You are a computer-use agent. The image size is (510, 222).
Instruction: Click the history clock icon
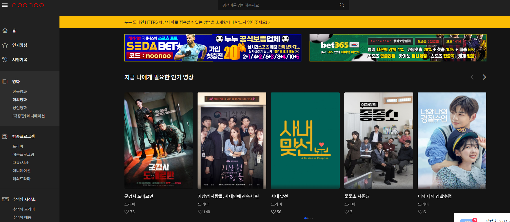[5, 59]
